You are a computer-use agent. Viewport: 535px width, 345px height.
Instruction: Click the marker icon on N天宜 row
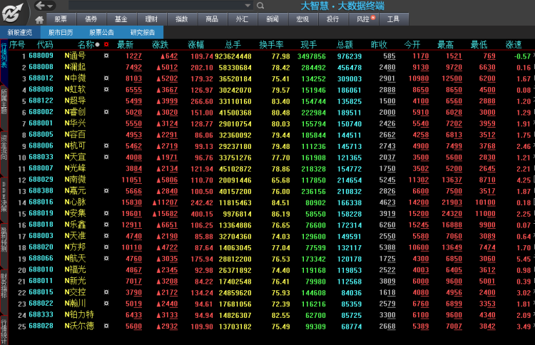106,157
